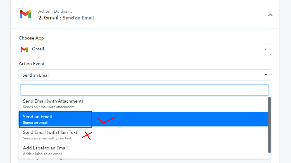Click the dropdown list scrollbar thumb
The image size is (291, 163).
(x=269, y=125)
